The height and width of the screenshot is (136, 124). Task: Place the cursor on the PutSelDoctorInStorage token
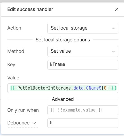pyautogui.click(x=44, y=88)
